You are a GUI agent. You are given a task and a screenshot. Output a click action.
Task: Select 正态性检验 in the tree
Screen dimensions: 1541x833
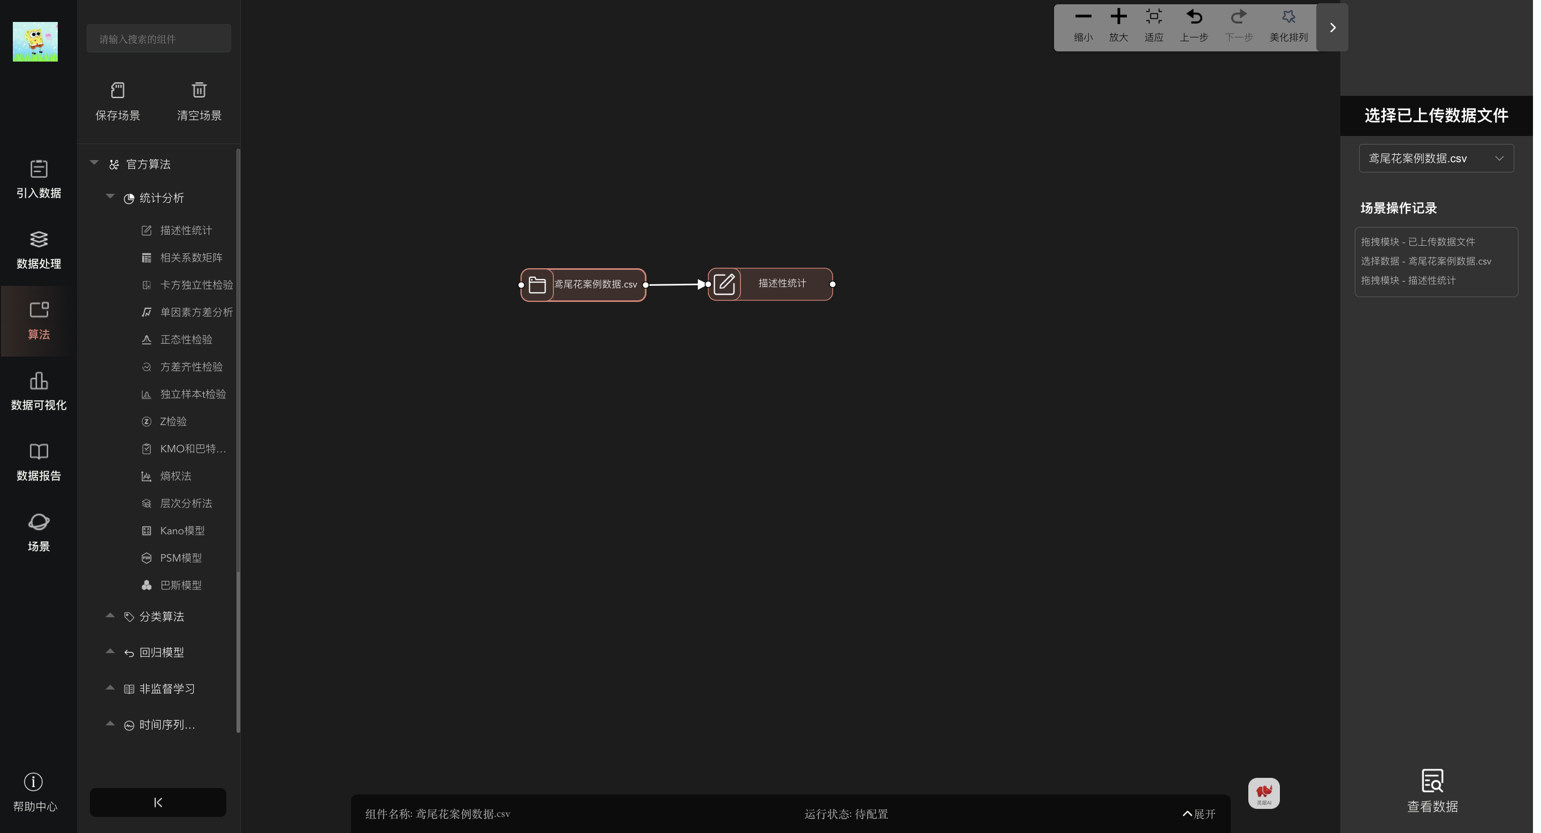(187, 340)
